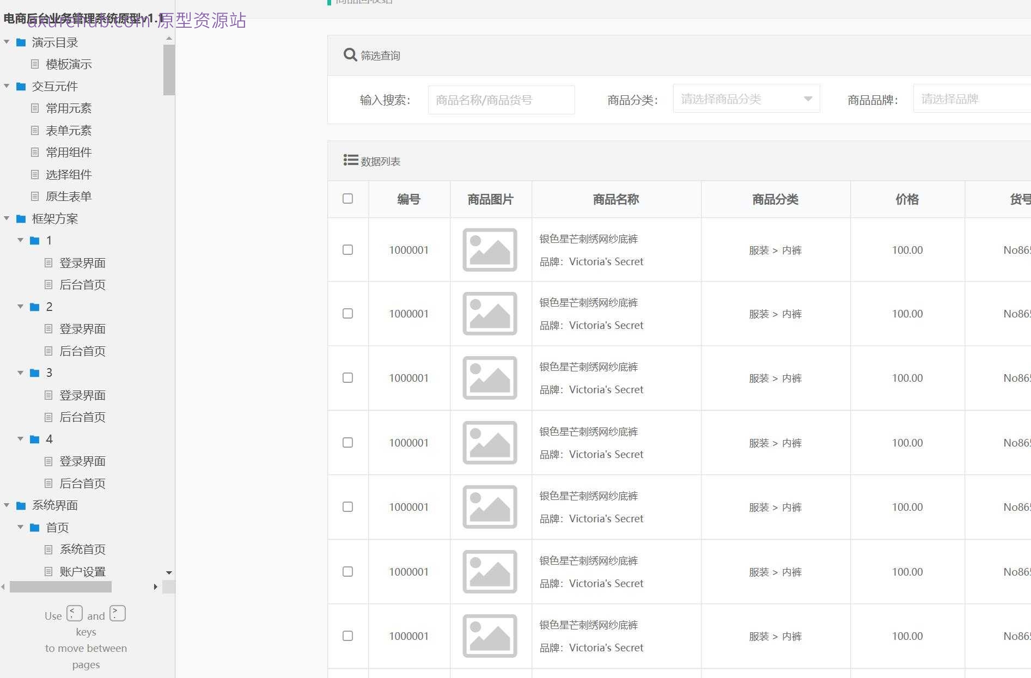Click the magnifier icon beside 筛选查询
This screenshot has width=1031, height=678.
point(350,54)
